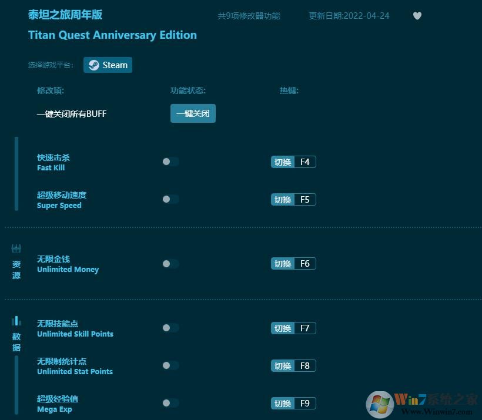Click the 功能状态 column header

(x=188, y=90)
